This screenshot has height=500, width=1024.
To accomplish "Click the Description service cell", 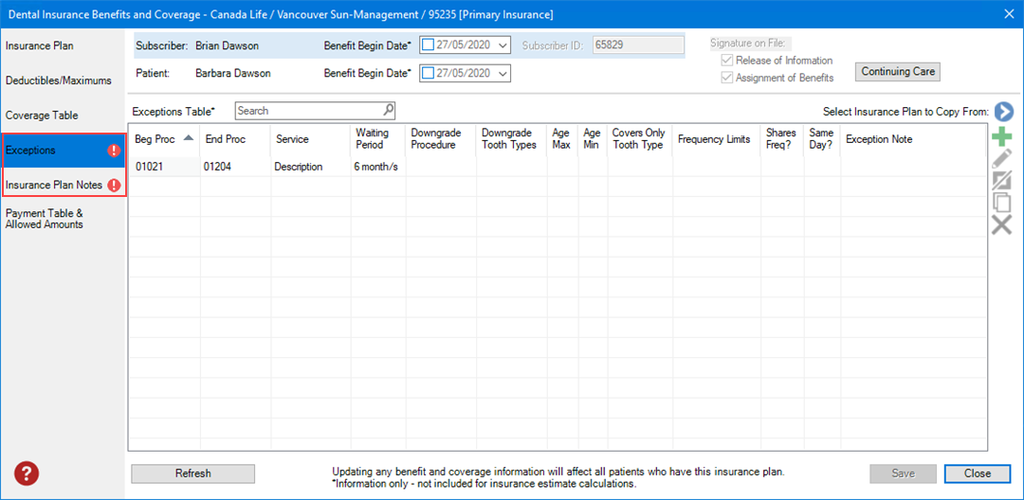I will click(x=310, y=167).
